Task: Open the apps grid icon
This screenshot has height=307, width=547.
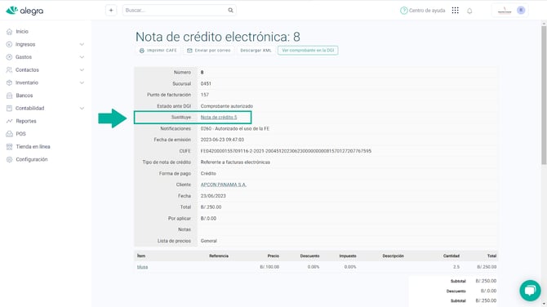Action: tap(456, 11)
